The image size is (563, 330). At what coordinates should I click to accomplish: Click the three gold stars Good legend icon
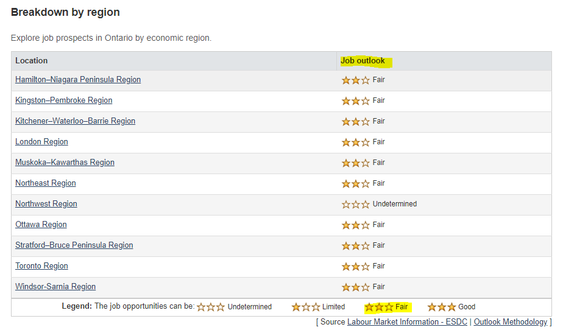pyautogui.click(x=442, y=307)
